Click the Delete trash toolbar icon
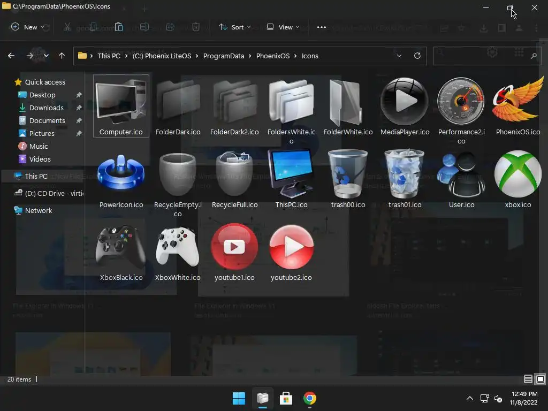The image size is (548, 411). 196,27
